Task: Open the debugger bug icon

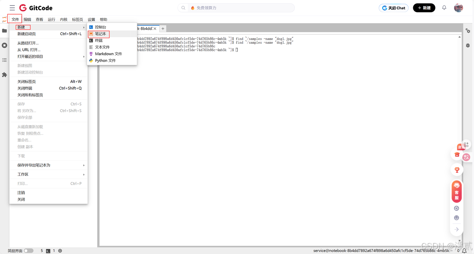Action: tap(468, 45)
